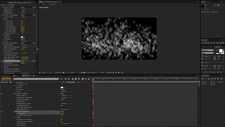Open the Paragraph panel tab

click(205, 76)
